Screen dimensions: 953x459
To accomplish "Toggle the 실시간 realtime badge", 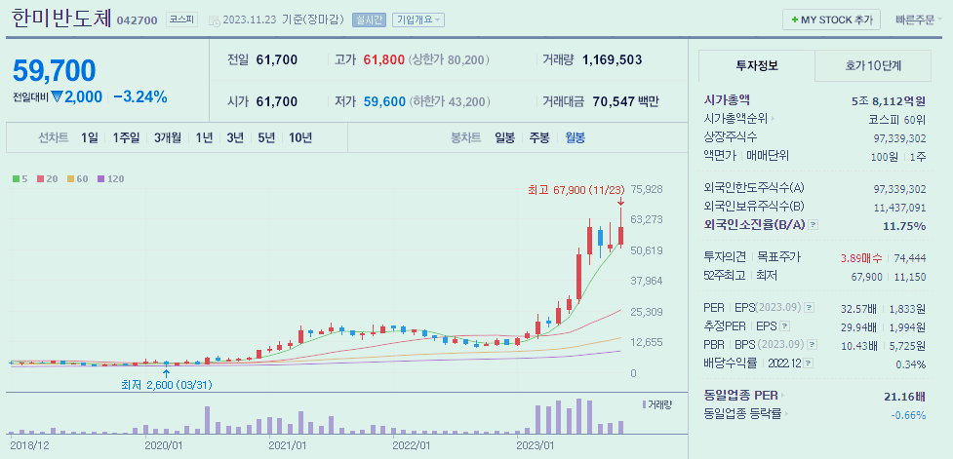I will 369,20.
